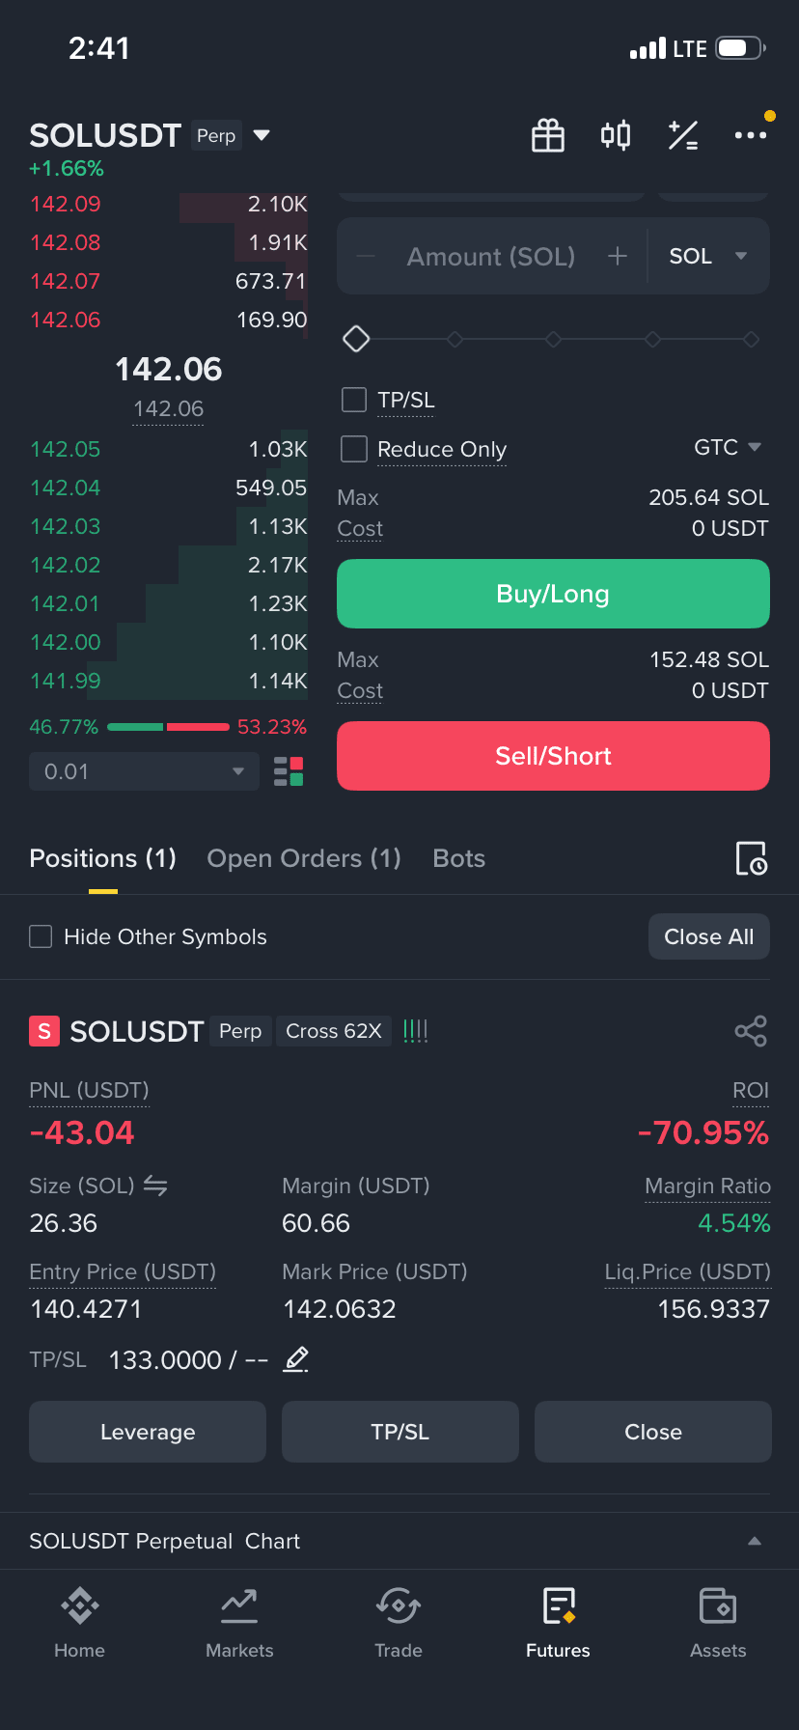Open the three-dot more options menu
This screenshot has width=799, height=1730.
click(x=751, y=135)
